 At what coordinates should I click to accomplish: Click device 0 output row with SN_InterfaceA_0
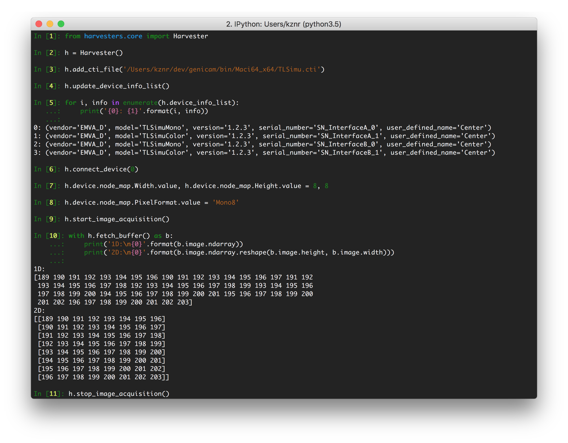tap(262, 128)
